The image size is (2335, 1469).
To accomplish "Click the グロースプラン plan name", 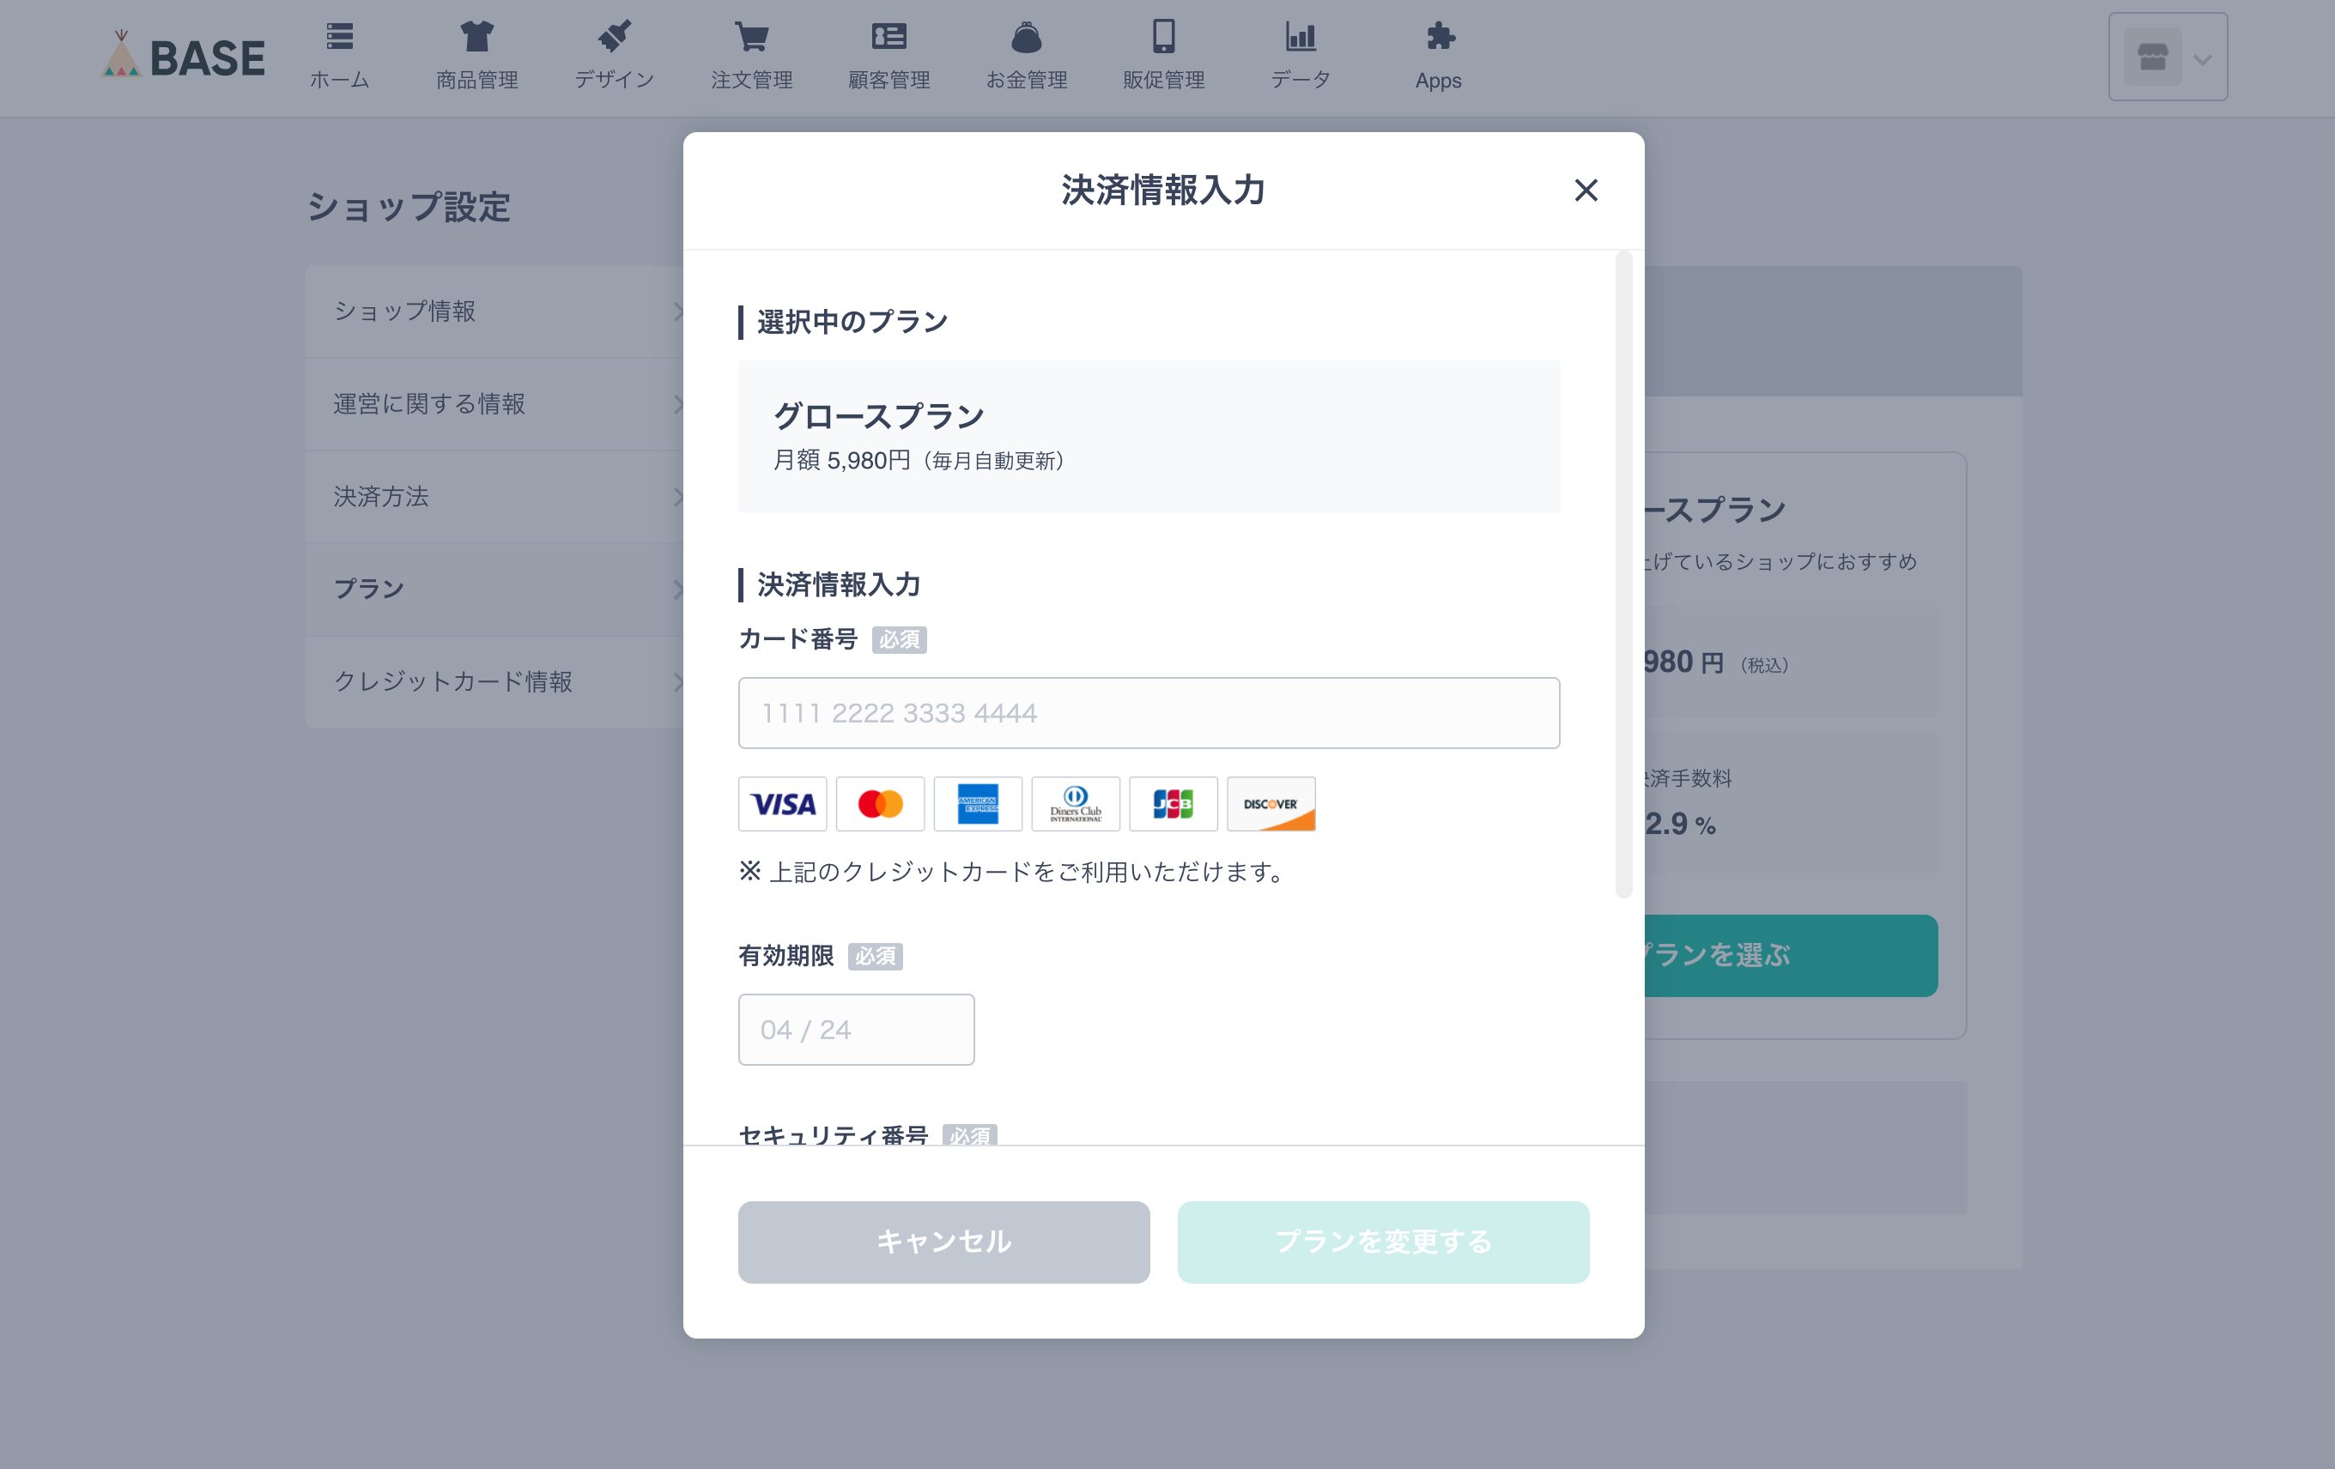I will pyautogui.click(x=878, y=417).
